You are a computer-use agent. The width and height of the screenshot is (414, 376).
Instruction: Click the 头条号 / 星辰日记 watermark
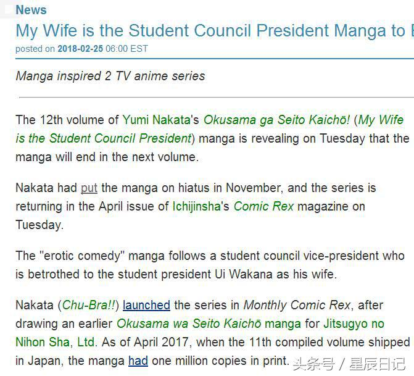tap(349, 364)
